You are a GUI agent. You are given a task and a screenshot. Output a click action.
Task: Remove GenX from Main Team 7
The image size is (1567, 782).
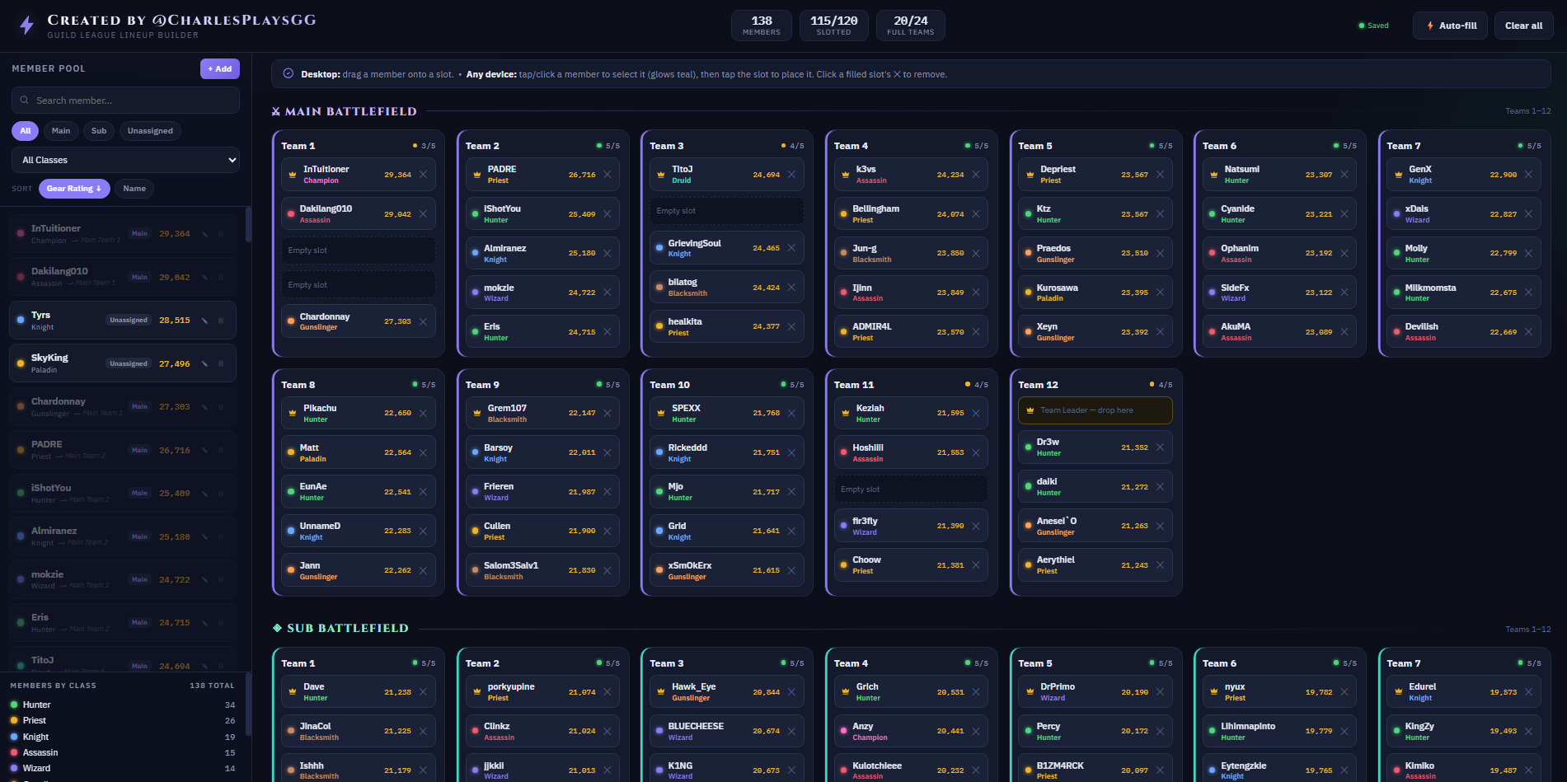(x=1529, y=175)
